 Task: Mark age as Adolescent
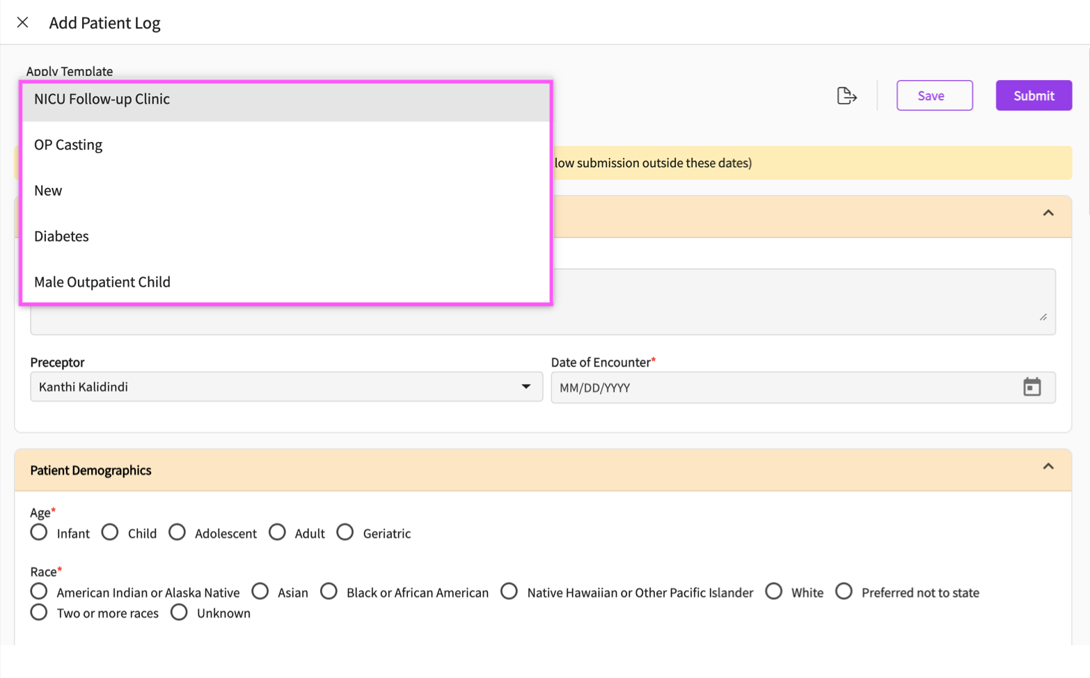(177, 533)
